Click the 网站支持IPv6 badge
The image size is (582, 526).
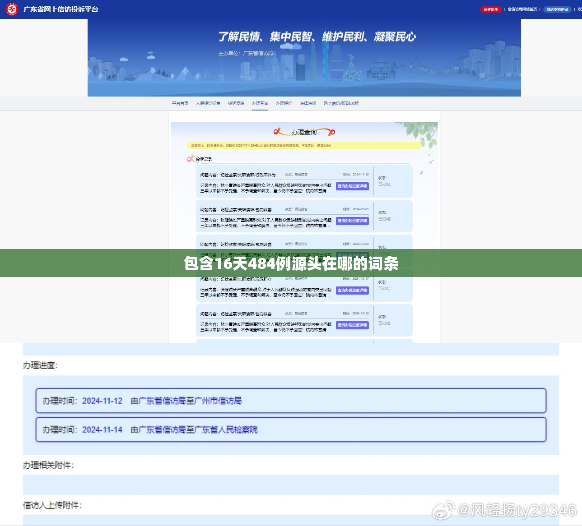click(557, 9)
